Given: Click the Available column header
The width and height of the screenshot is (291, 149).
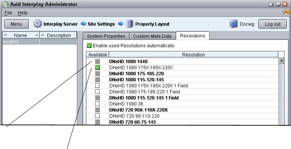Looking at the screenshot, I should pyautogui.click(x=98, y=55).
